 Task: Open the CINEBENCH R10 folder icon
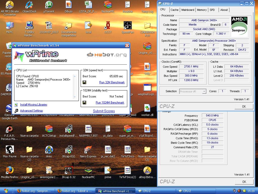click(x=147, y=26)
